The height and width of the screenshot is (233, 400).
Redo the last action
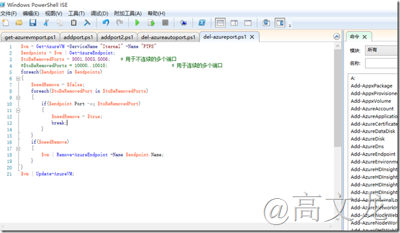[x=119, y=23]
